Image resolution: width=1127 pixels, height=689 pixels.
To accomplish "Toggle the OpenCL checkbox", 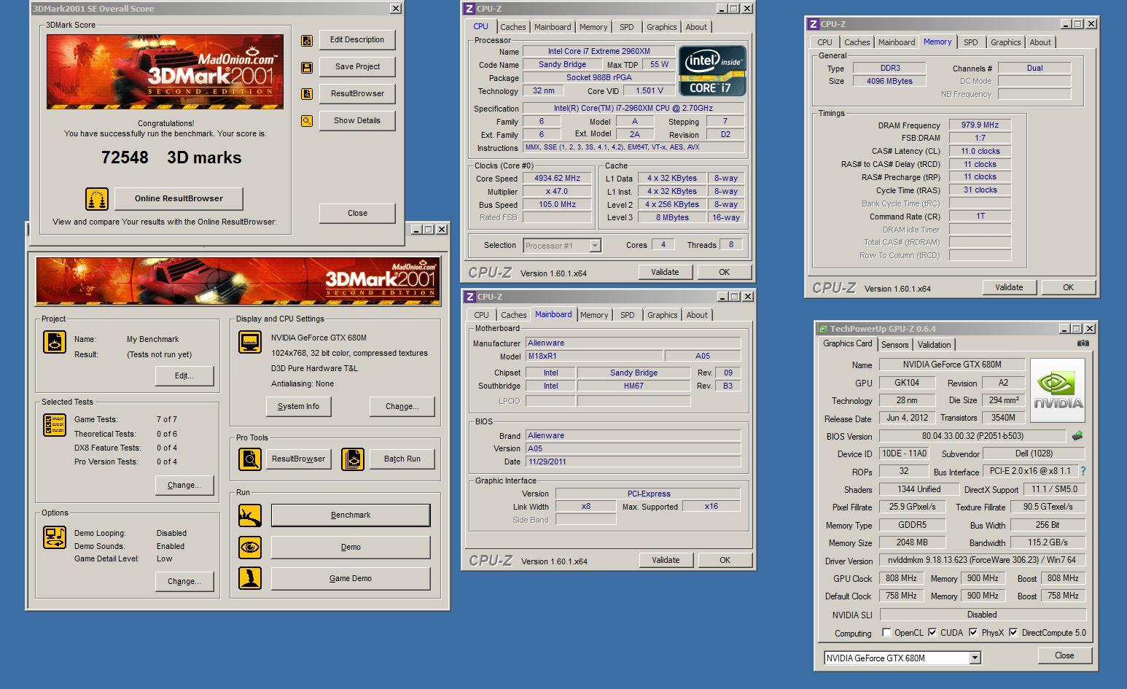I will click(x=886, y=632).
